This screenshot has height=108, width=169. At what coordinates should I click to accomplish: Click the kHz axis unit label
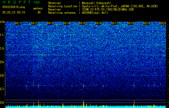coord(2,22)
